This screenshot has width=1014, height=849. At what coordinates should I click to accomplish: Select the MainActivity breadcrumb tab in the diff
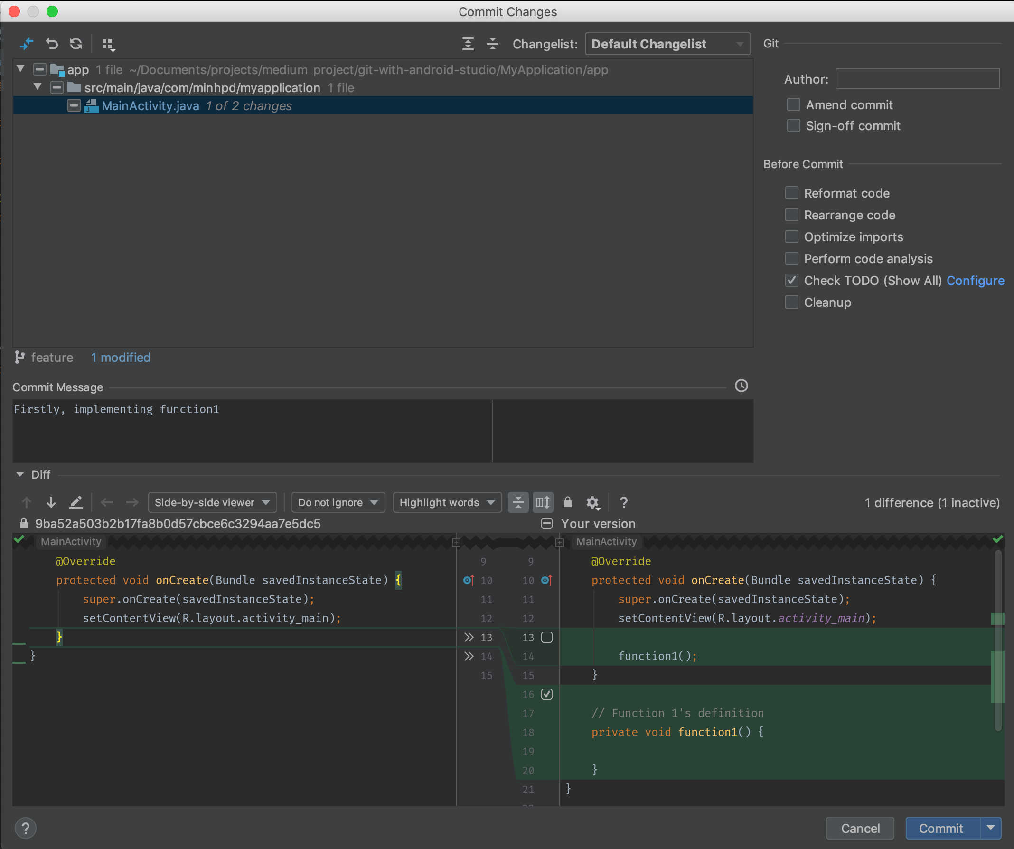tap(71, 541)
